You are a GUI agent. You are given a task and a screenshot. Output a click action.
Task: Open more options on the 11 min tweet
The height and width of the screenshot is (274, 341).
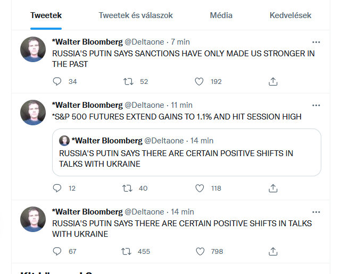coord(316,105)
